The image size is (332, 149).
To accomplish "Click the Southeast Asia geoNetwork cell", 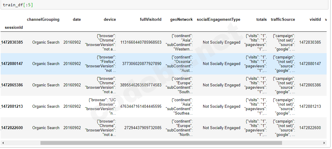I will click(x=179, y=107).
